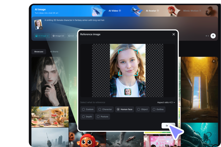This screenshot has width=221, height=147.
Task: Close the Reference image dialog
Action: point(174,34)
